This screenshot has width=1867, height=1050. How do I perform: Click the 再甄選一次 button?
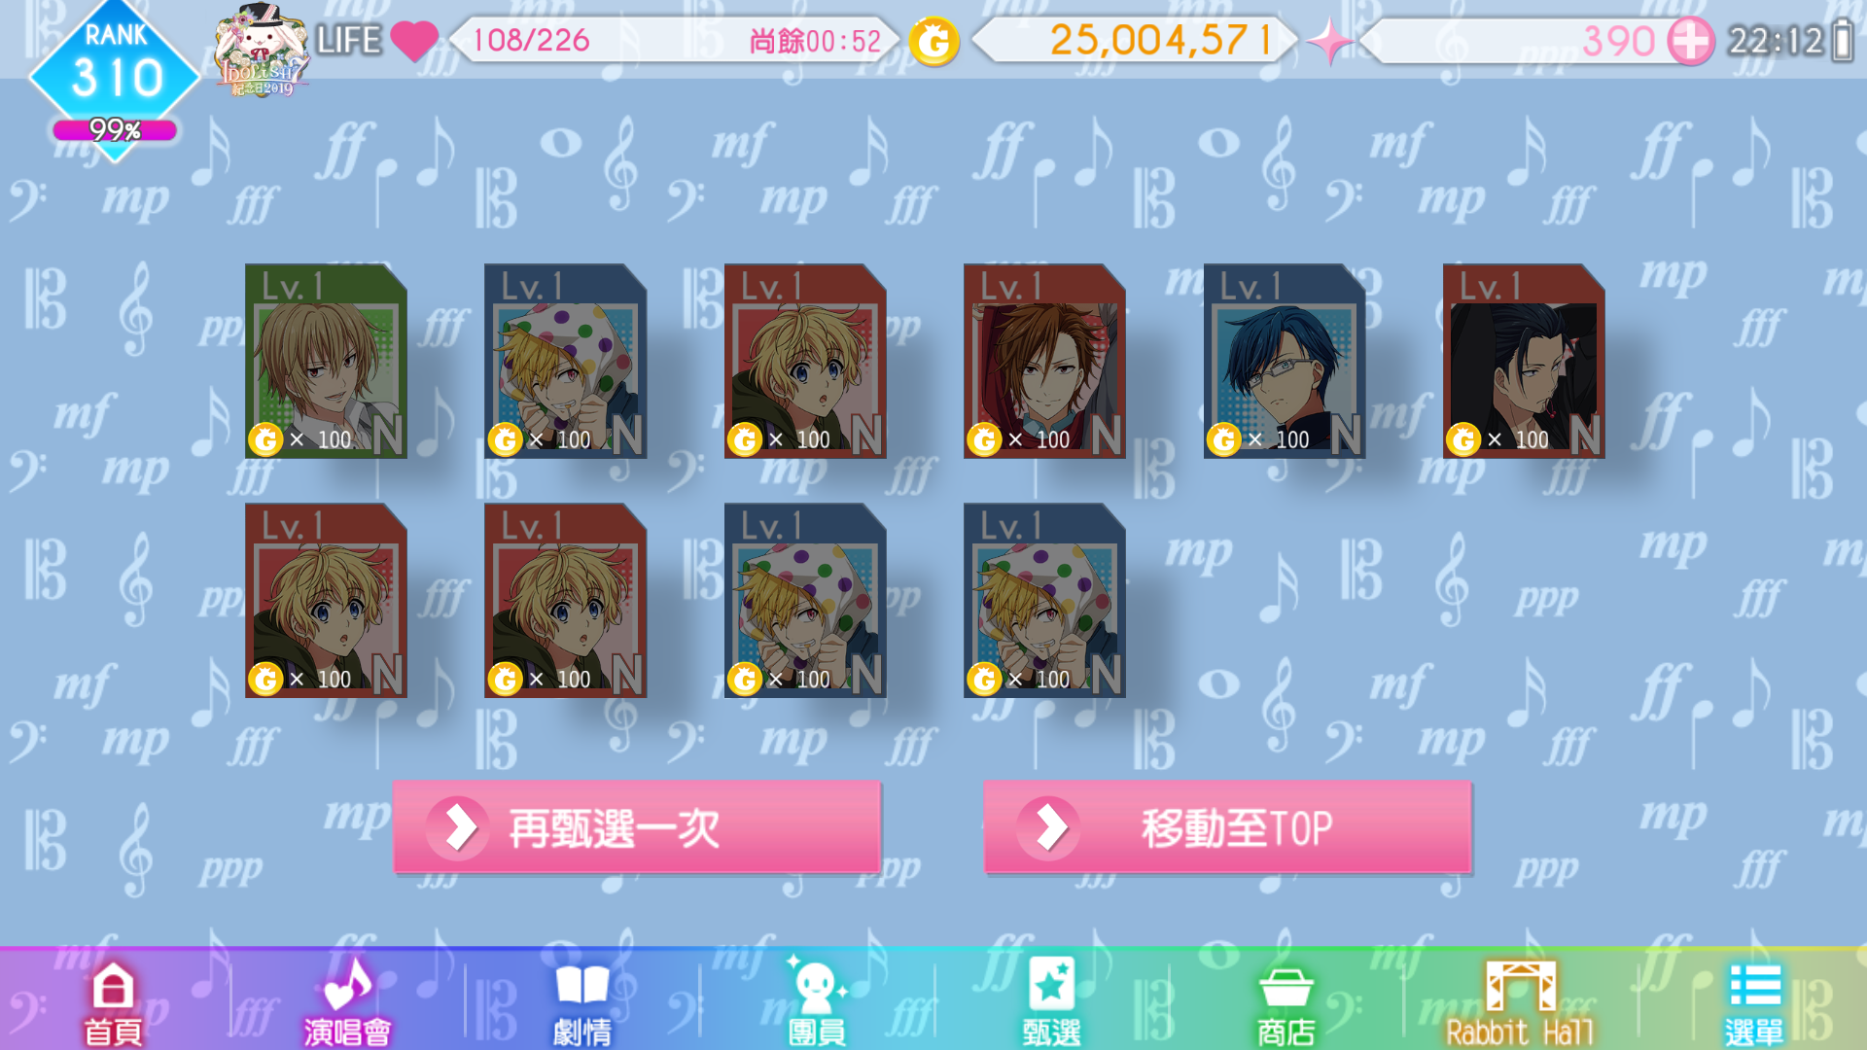[x=637, y=827]
